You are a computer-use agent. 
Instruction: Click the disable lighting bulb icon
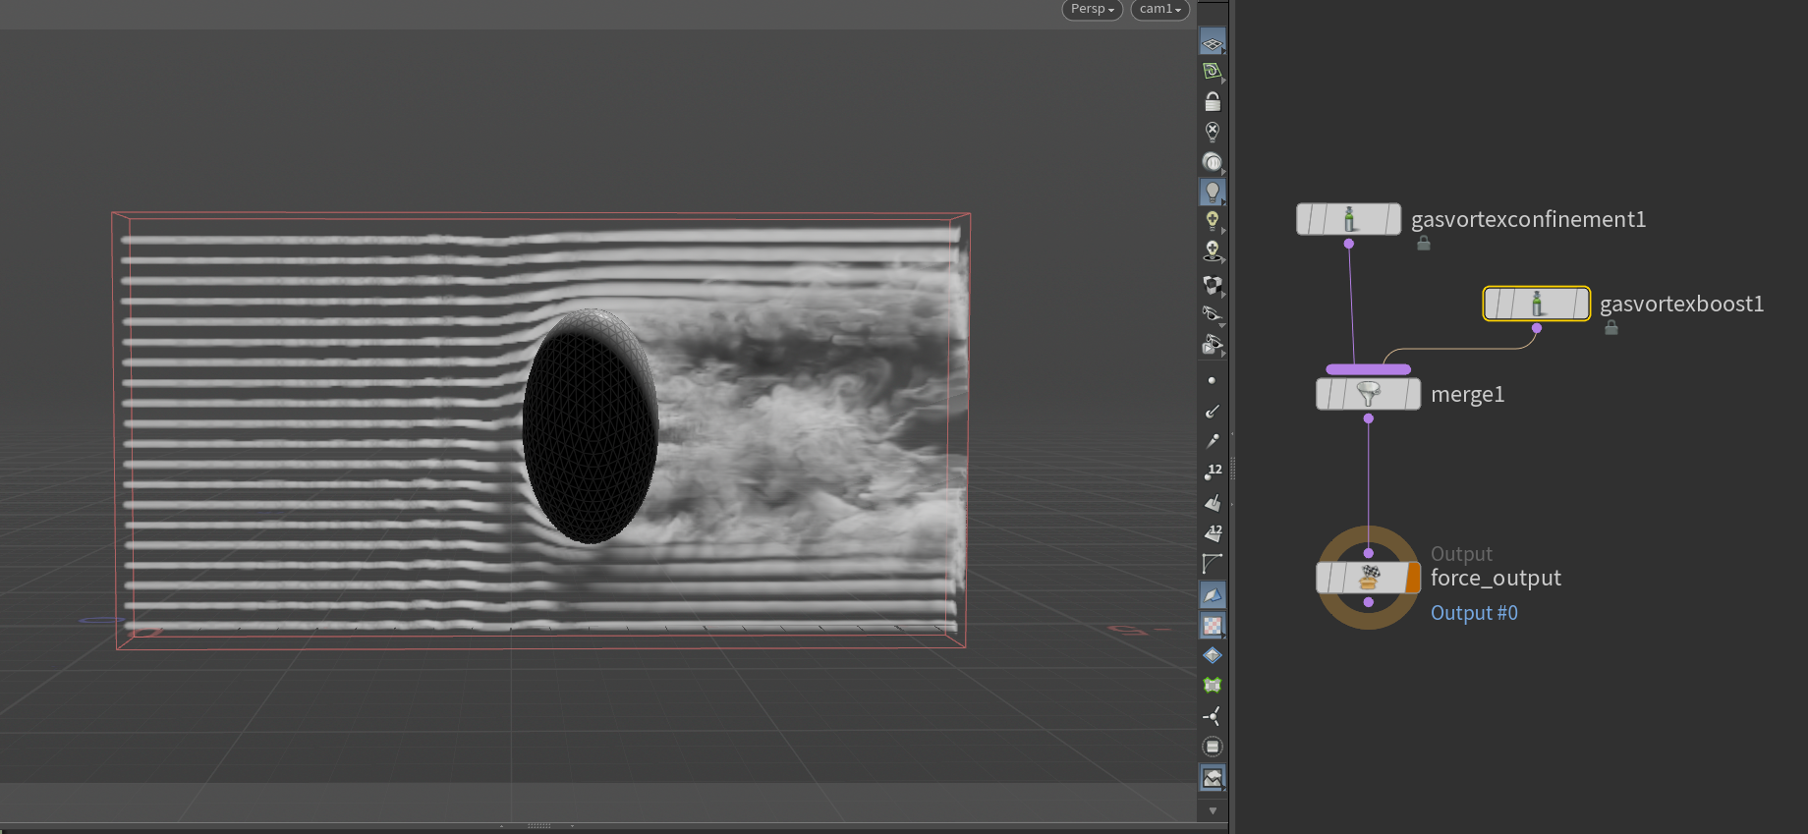click(x=1213, y=132)
